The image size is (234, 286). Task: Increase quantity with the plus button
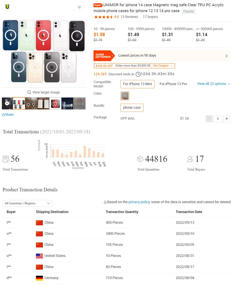pyautogui.click(x=227, y=119)
